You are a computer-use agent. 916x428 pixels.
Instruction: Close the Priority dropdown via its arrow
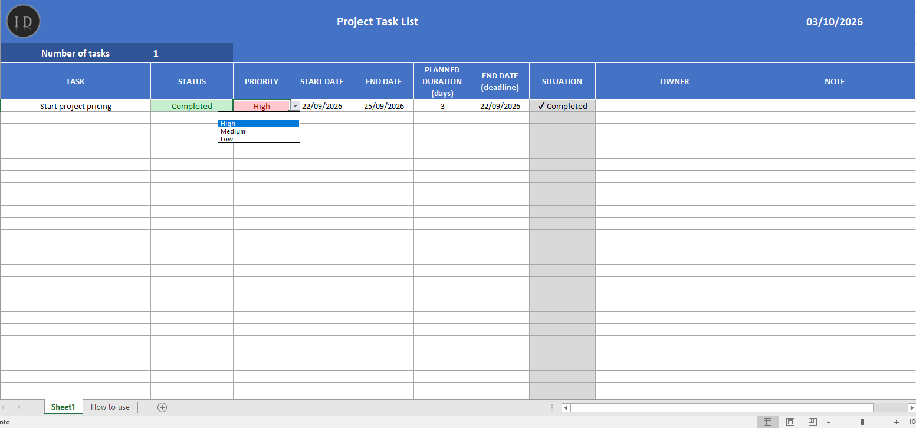coord(296,106)
